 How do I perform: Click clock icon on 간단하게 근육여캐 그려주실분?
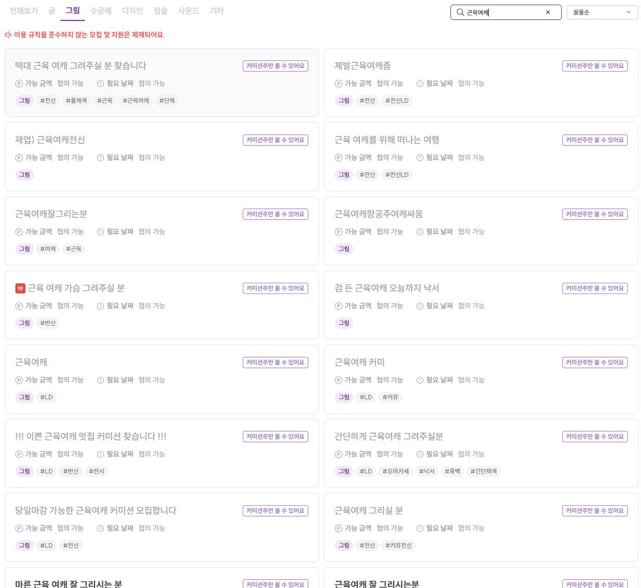(420, 454)
